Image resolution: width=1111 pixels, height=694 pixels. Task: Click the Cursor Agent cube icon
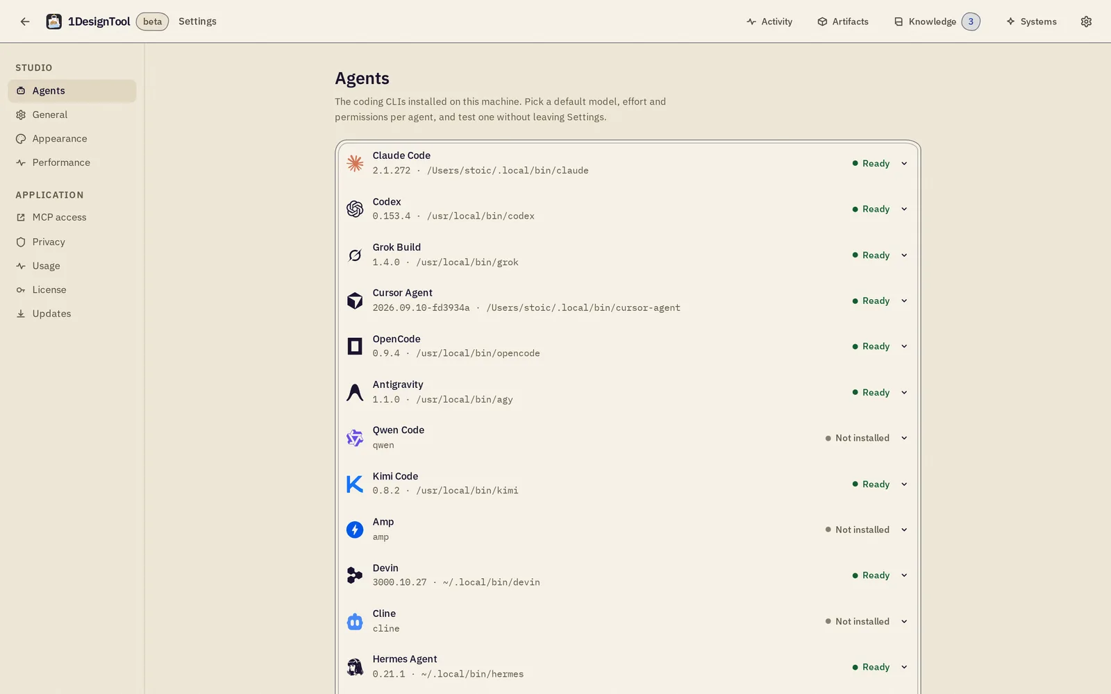coord(355,301)
